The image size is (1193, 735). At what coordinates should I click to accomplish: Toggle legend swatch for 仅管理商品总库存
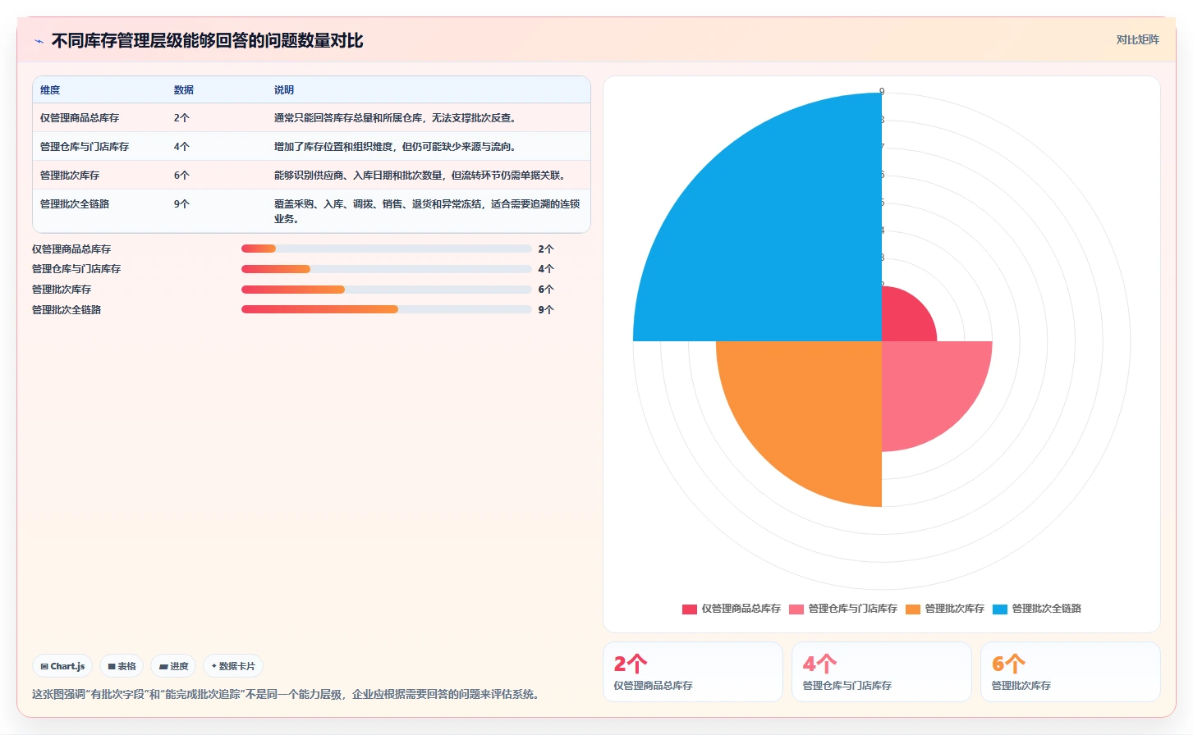(x=690, y=609)
